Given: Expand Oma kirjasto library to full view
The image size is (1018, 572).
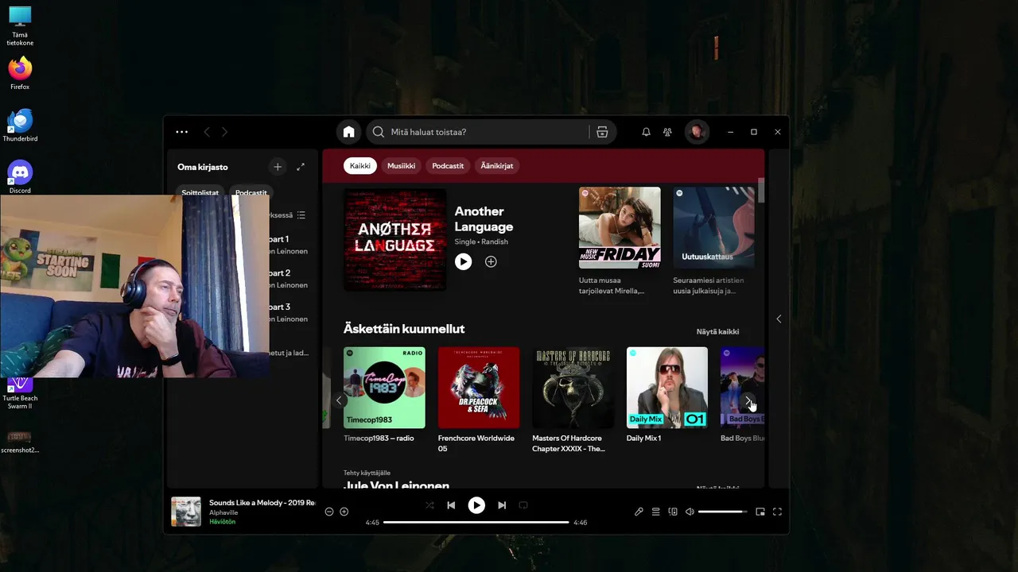Looking at the screenshot, I should 301,167.
